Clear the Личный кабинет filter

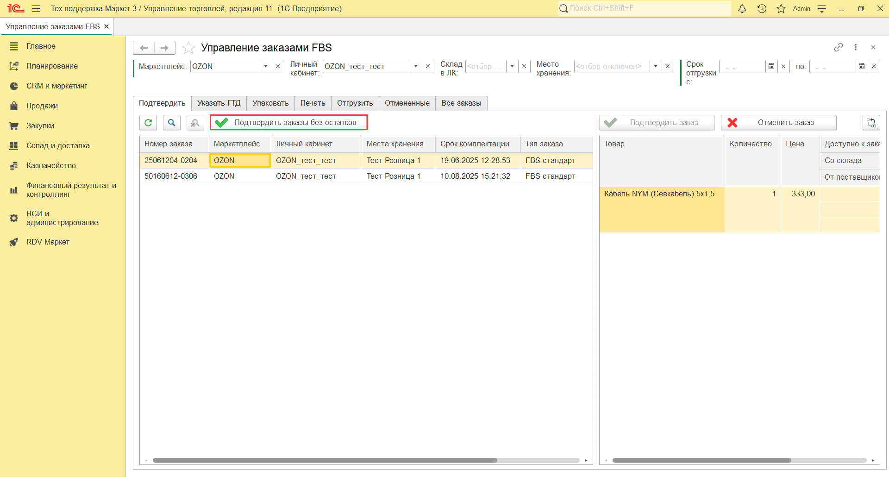pos(428,66)
